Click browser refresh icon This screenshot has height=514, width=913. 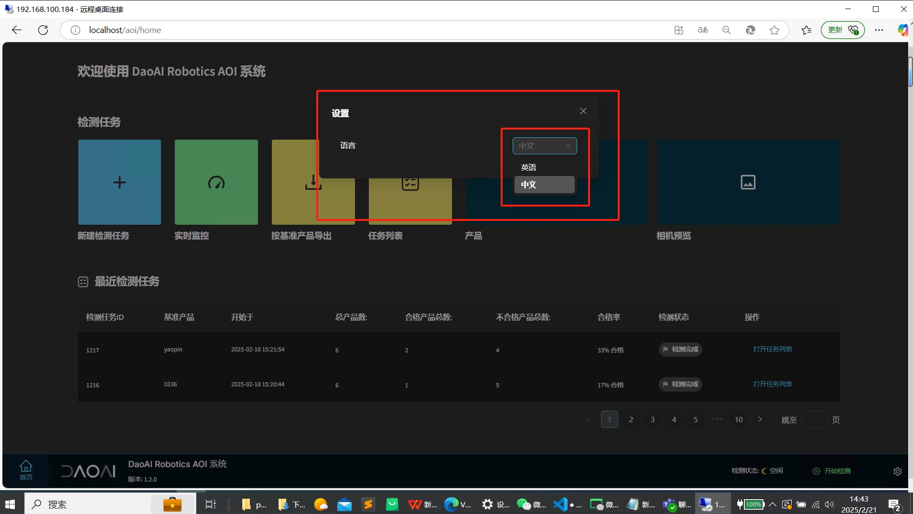[43, 30]
